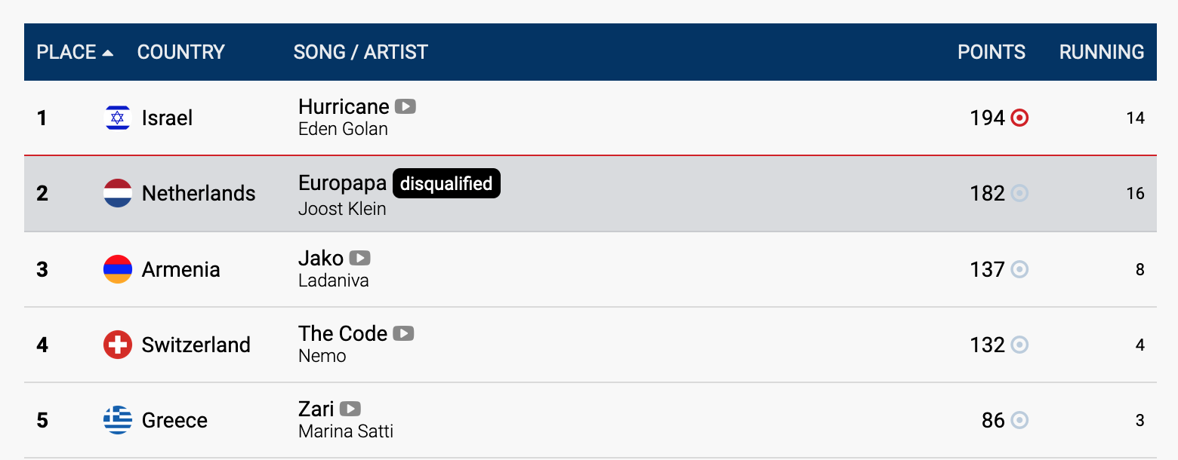Play the Zari video icon
The height and width of the screenshot is (460, 1178).
[x=350, y=409]
